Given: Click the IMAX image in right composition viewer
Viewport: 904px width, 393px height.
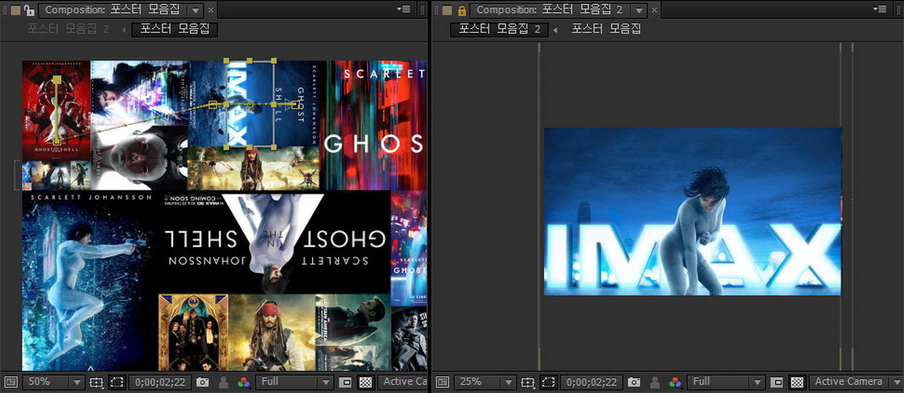Looking at the screenshot, I should click(x=692, y=212).
